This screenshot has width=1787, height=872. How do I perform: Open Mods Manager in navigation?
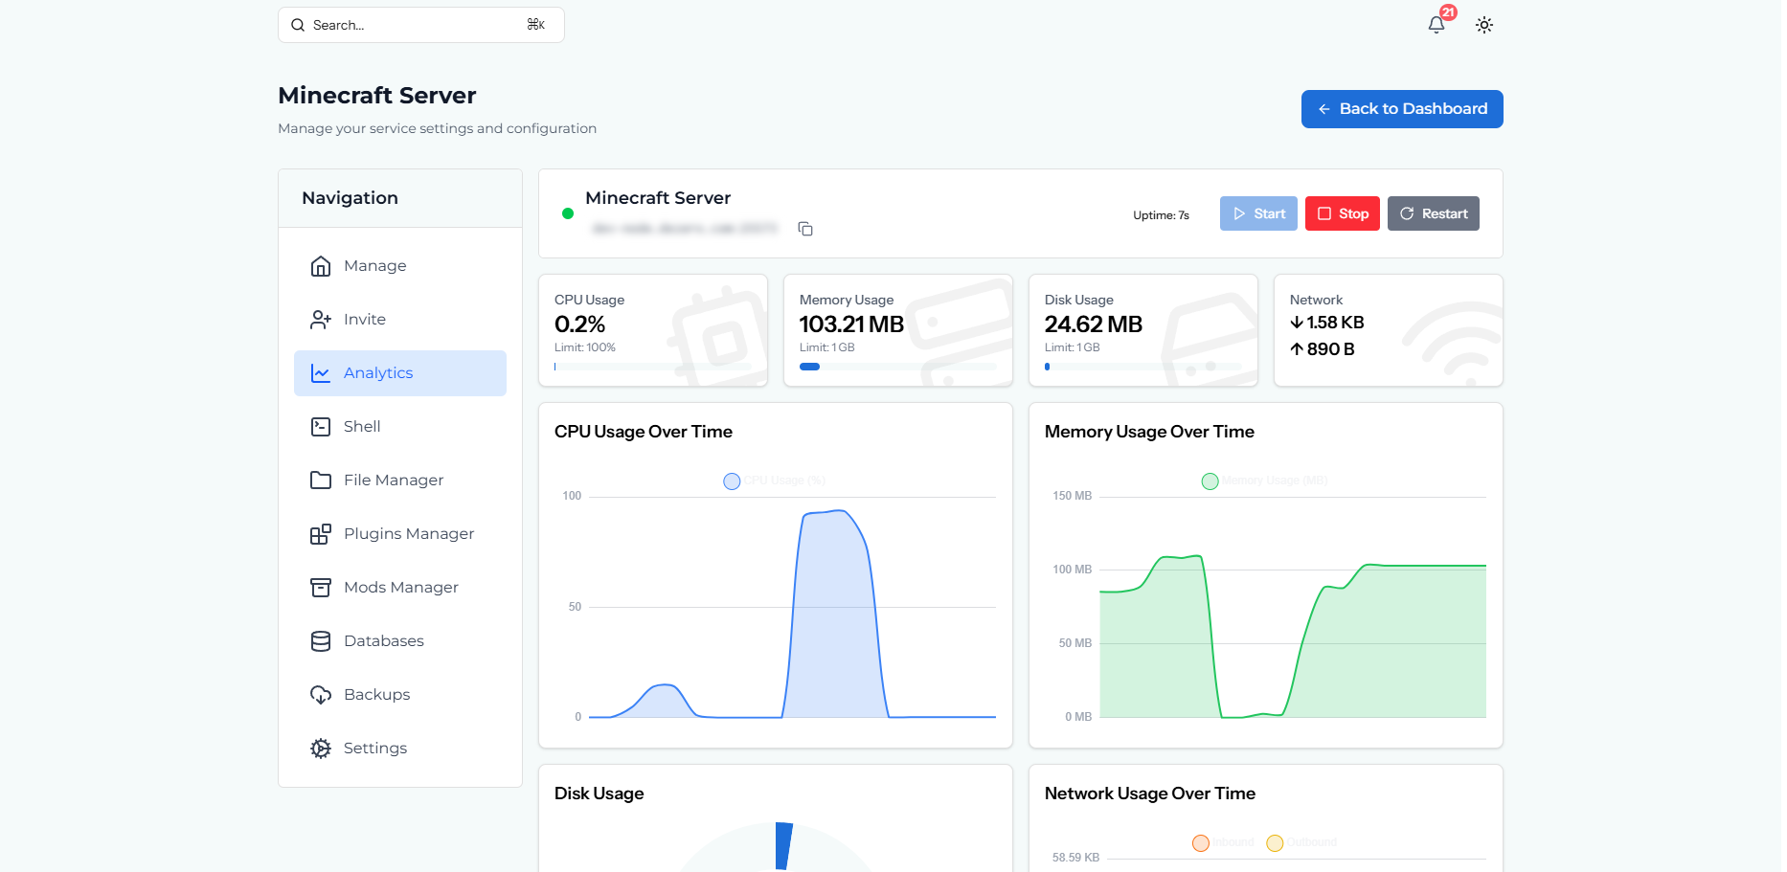tap(400, 588)
